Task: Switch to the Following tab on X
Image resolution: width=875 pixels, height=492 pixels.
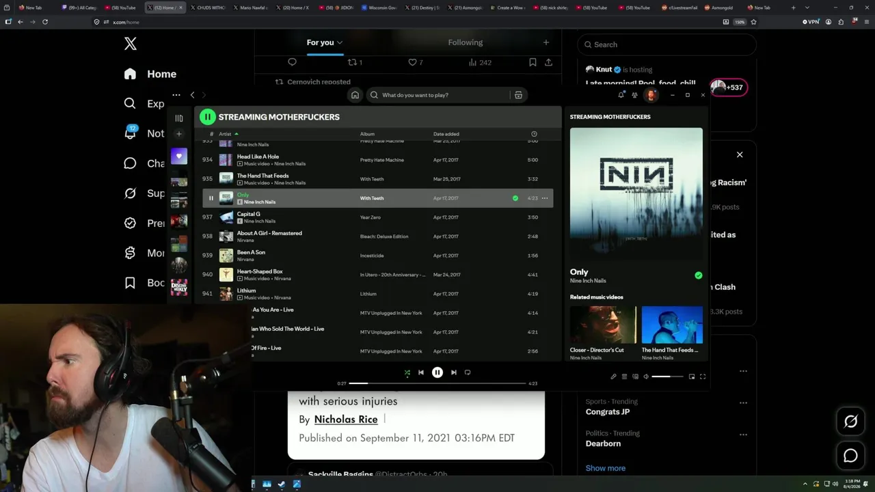Action: 466,42
